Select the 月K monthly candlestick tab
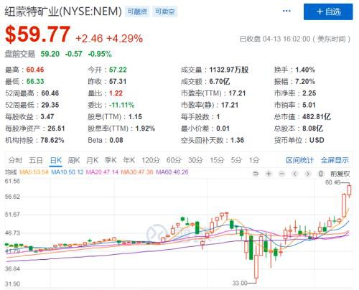This screenshot has height=290, width=359. tap(92, 160)
